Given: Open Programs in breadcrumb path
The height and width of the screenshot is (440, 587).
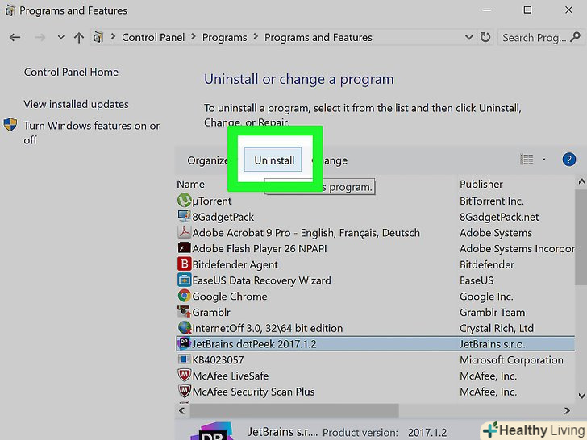Looking at the screenshot, I should (x=224, y=37).
